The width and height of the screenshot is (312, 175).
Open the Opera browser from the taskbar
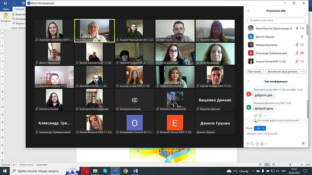(85, 171)
